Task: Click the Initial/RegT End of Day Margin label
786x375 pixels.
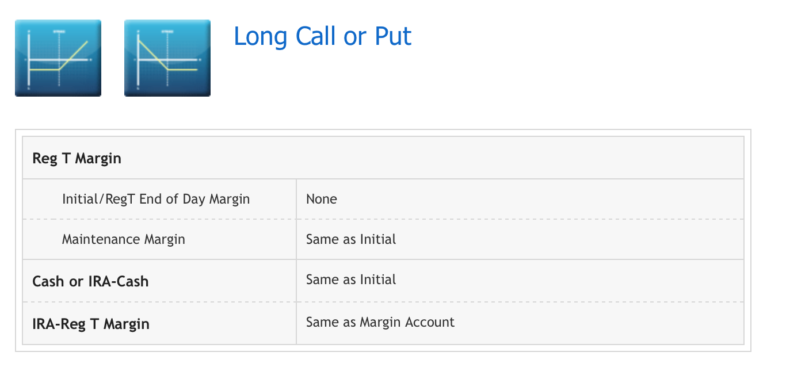Action: click(156, 199)
